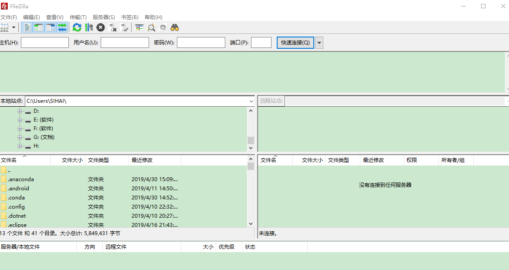This screenshot has height=270, width=509.
Task: Sort remote list by 权限 column
Action: 421,160
